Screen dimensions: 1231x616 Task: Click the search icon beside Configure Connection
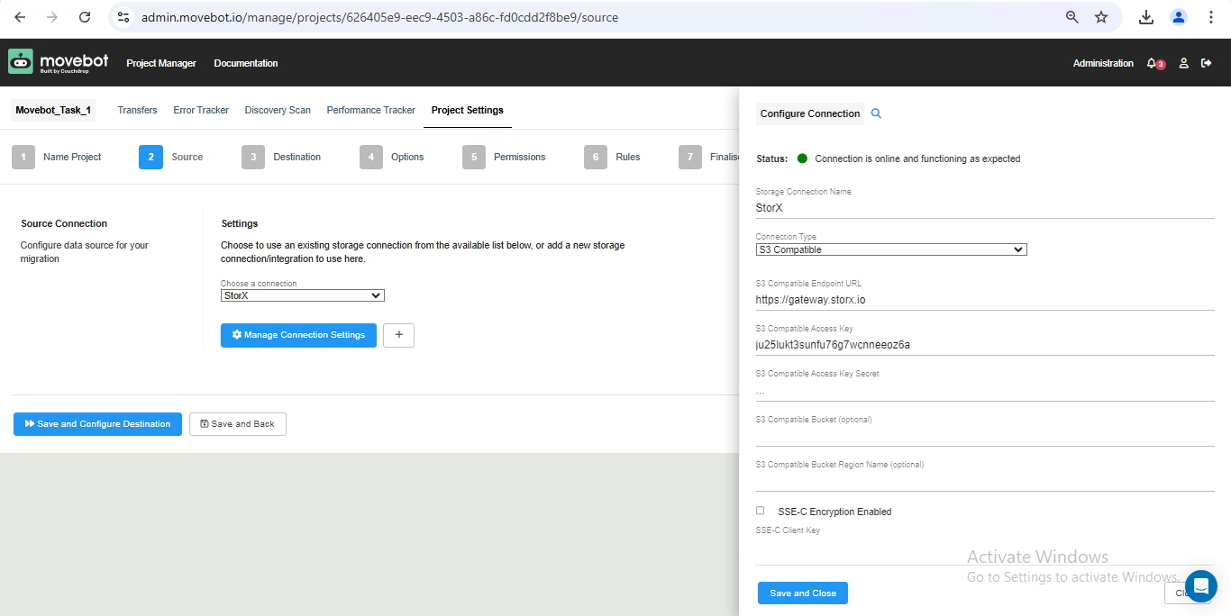(876, 113)
